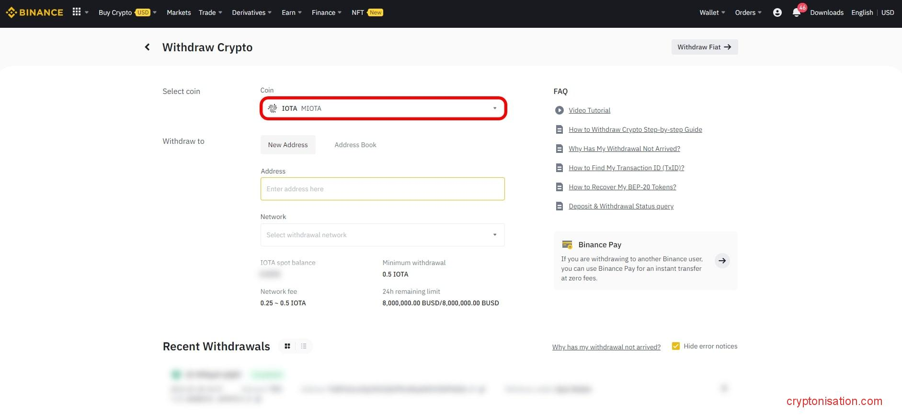Select the Address Book tab
This screenshot has height=416, width=902.
click(355, 145)
